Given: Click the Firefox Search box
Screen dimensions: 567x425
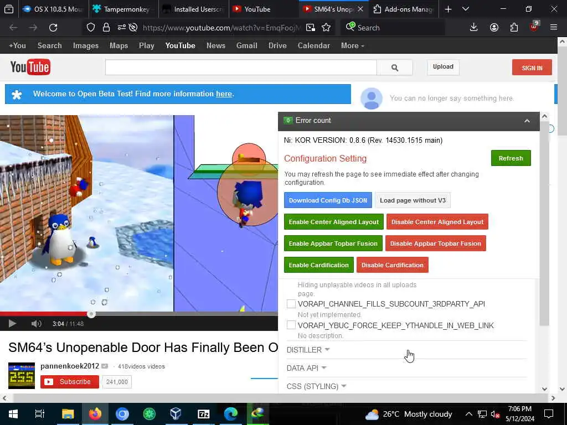Looking at the screenshot, I should (393, 28).
